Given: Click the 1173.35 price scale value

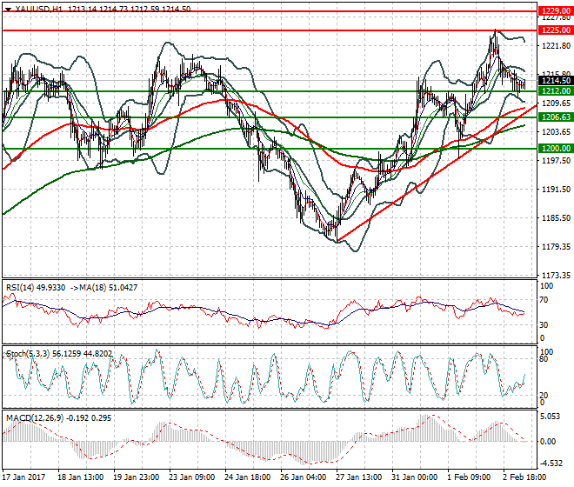Looking at the screenshot, I should (556, 276).
